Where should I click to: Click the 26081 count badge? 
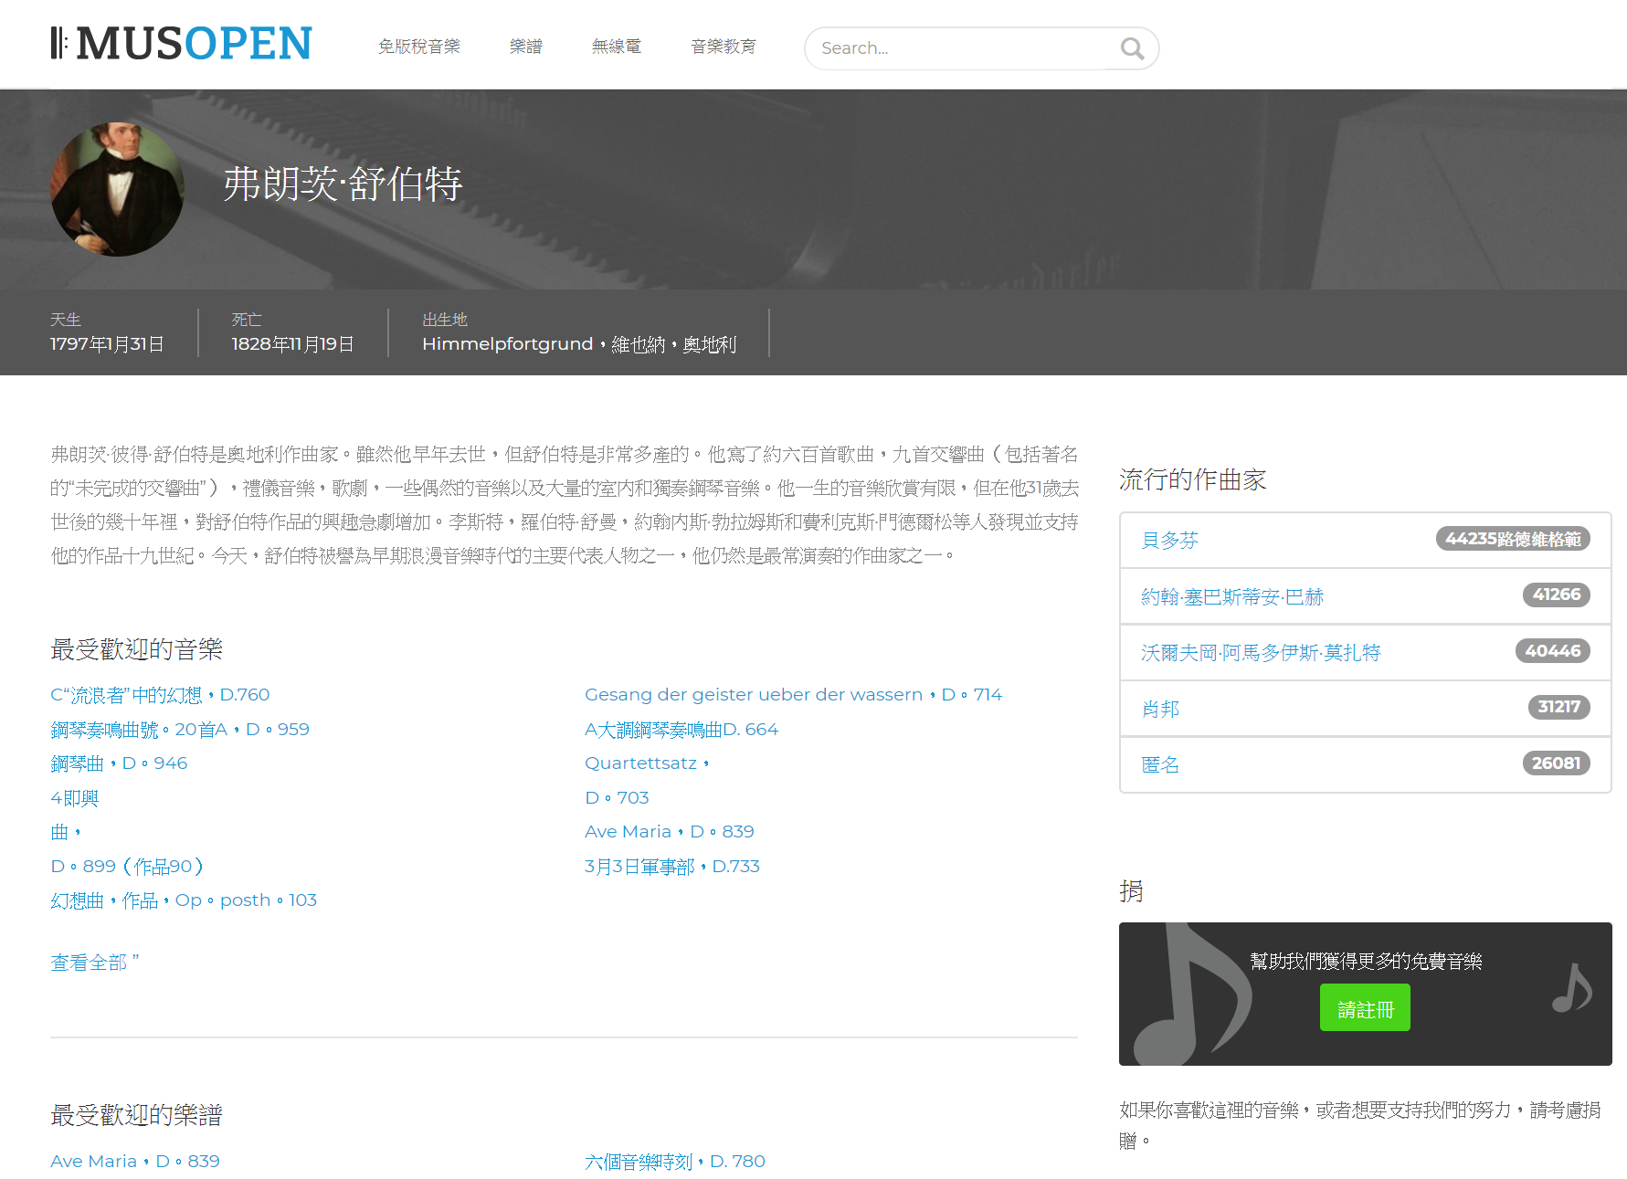click(x=1556, y=763)
